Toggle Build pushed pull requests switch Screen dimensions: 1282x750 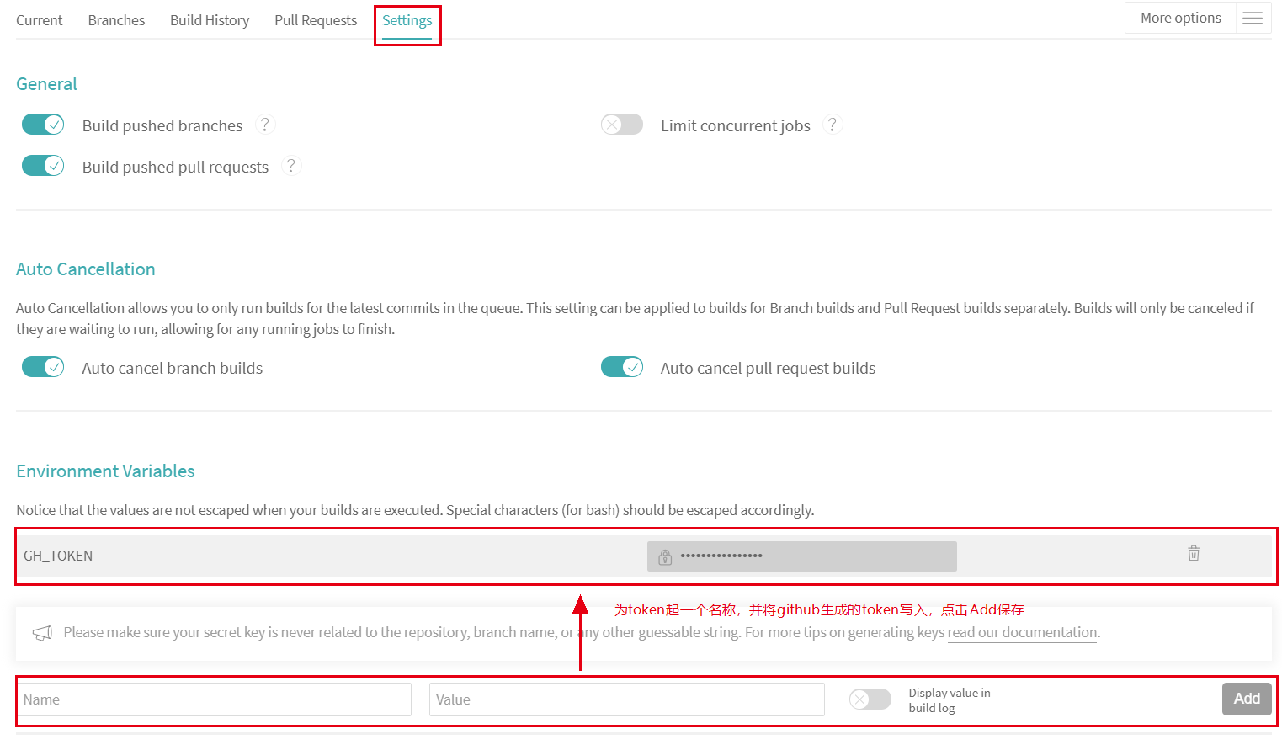[x=43, y=165]
